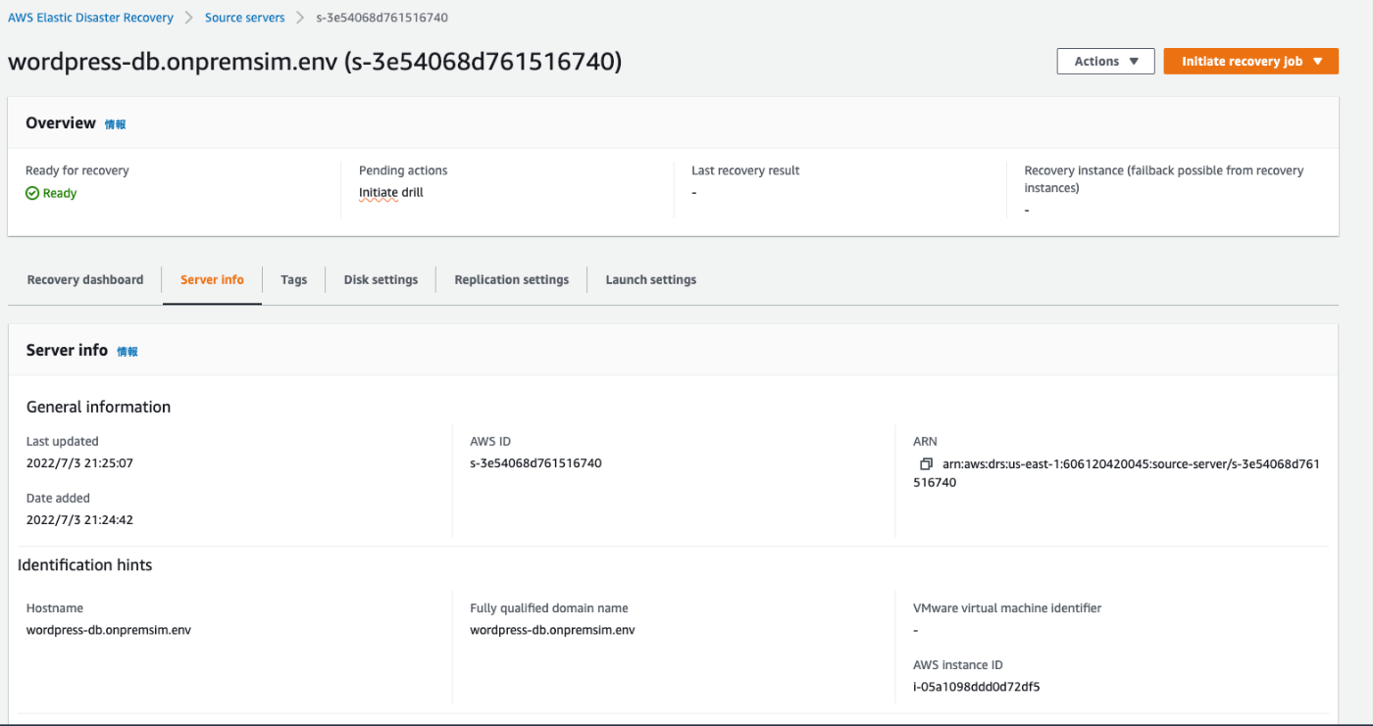Open the Initiate recovery job dropdown
Image resolution: width=1373 pixels, height=726 pixels.
pyautogui.click(x=1250, y=61)
